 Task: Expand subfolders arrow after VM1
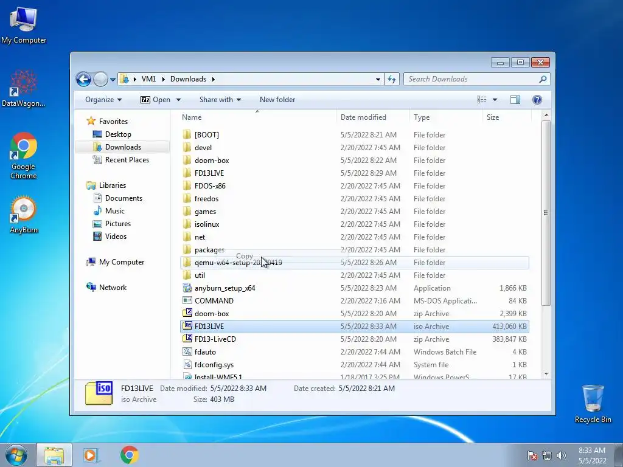163,80
